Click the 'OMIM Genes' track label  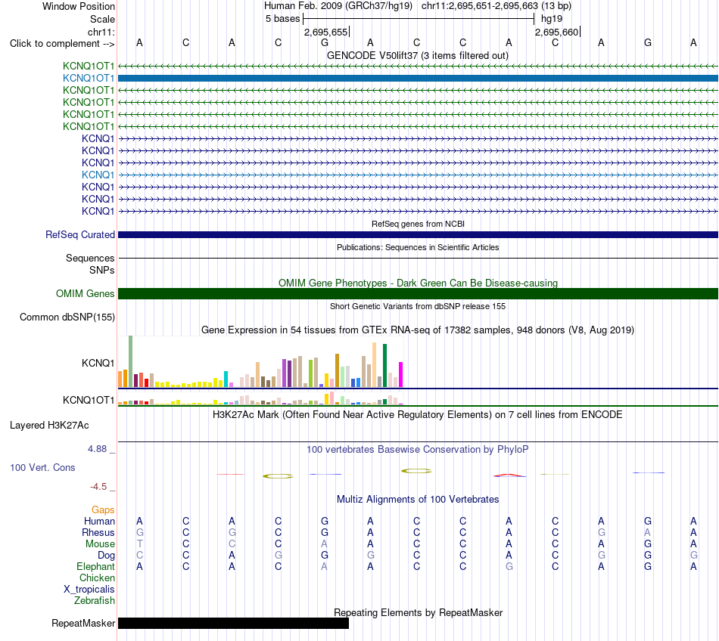click(85, 293)
